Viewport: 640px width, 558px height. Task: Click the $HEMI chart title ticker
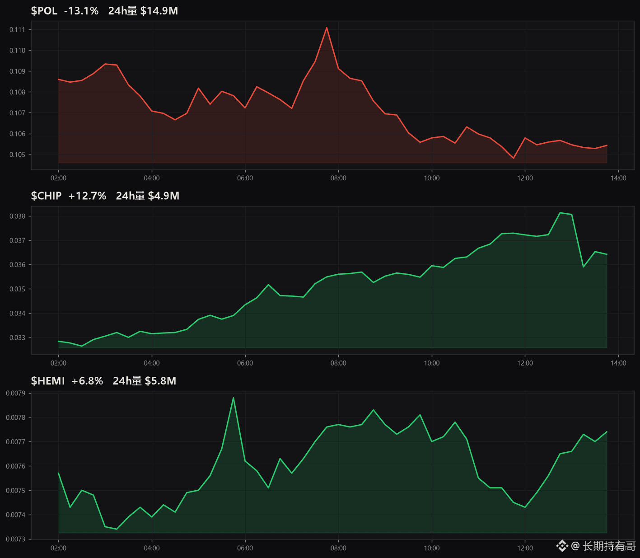[48, 381]
